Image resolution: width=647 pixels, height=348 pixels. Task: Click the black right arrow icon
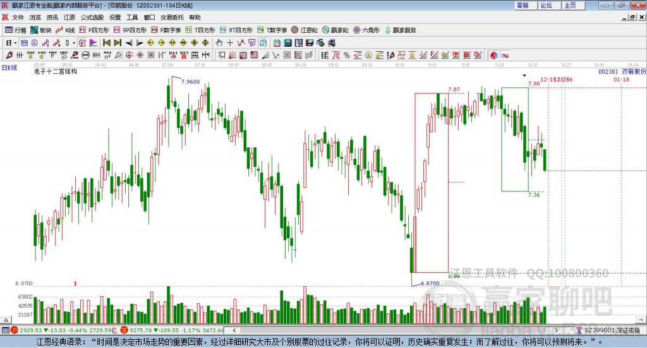pyautogui.click(x=140, y=43)
